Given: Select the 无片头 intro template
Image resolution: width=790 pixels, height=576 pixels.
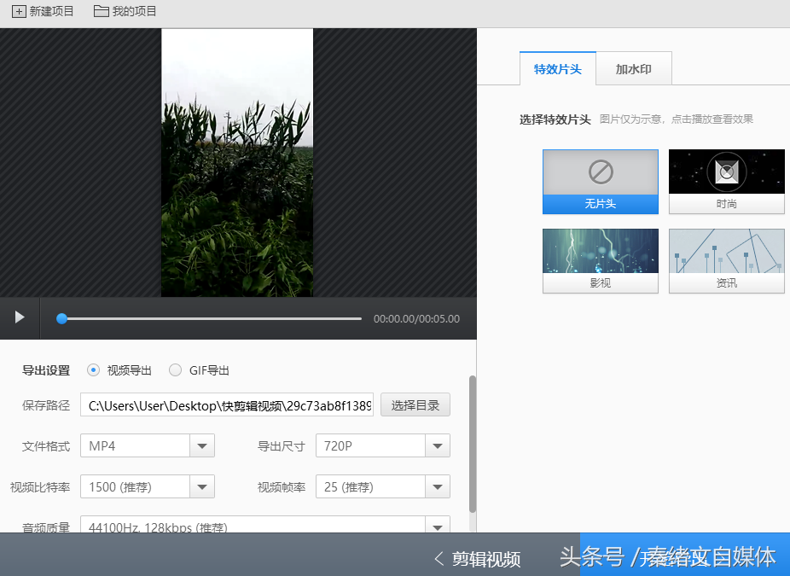Looking at the screenshot, I should coord(600,182).
